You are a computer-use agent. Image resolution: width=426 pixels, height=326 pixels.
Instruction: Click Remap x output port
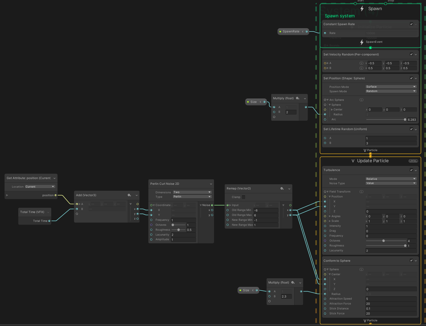coord(290,210)
